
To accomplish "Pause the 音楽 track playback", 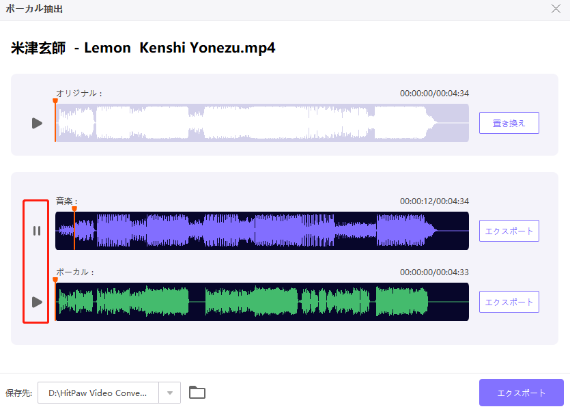I will pos(37,231).
